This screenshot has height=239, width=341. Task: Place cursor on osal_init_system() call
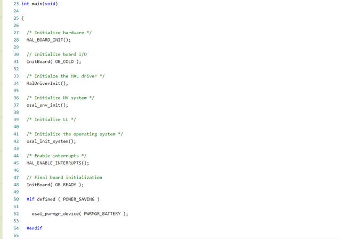click(x=51, y=141)
